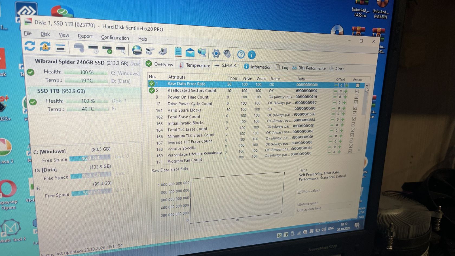Click the blue info circle toolbar icon
The height and width of the screenshot is (256, 455).
pos(252,55)
